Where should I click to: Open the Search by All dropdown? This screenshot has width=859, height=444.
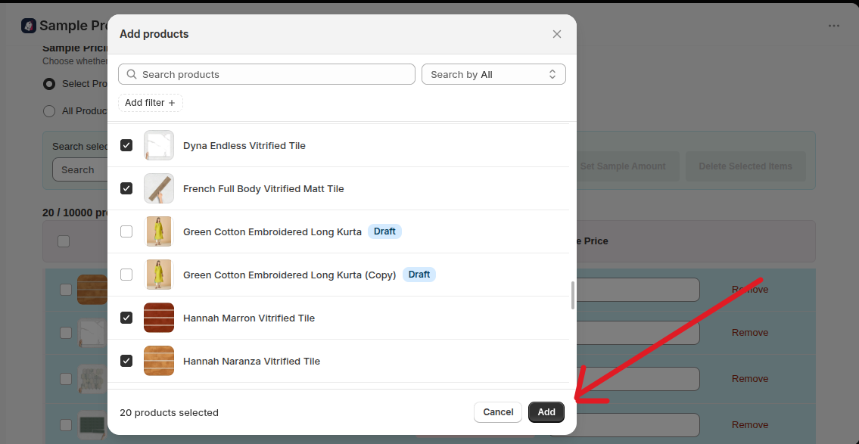click(x=493, y=74)
